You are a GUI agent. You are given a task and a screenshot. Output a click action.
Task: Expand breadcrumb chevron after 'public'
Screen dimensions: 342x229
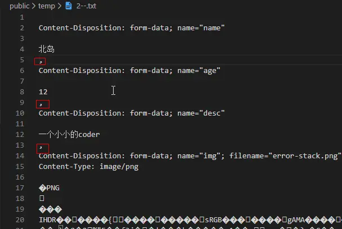coord(34,6)
